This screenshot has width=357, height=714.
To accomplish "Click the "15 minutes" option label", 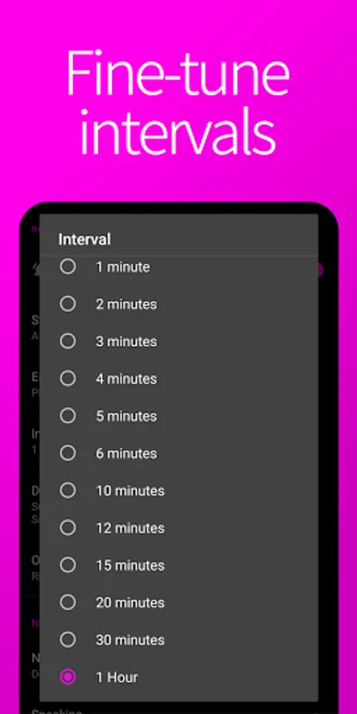I will pyautogui.click(x=130, y=565).
